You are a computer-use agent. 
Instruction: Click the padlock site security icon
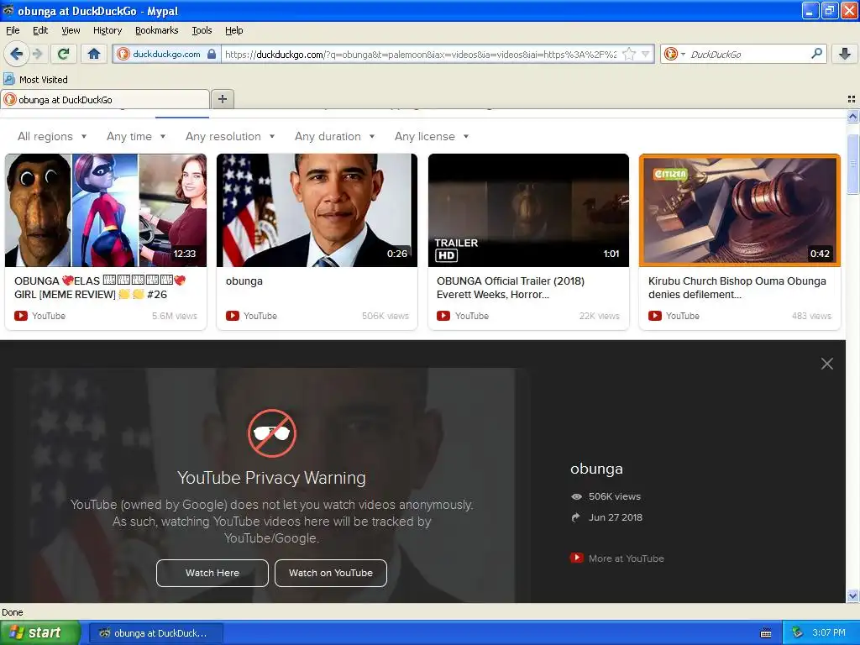click(x=212, y=54)
